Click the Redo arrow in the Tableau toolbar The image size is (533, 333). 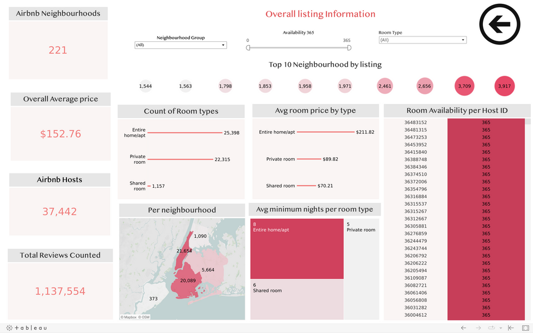pyautogui.click(x=478, y=328)
